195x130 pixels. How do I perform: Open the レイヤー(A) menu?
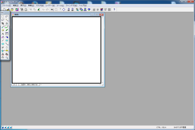pos(50,5)
